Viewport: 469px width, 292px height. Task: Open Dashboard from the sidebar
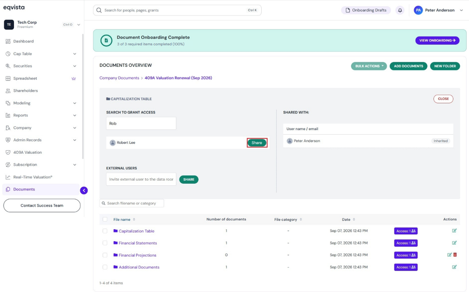(x=23, y=41)
